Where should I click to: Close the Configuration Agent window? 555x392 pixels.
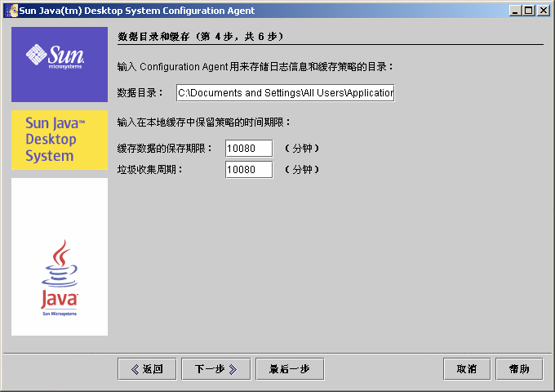pos(543,11)
